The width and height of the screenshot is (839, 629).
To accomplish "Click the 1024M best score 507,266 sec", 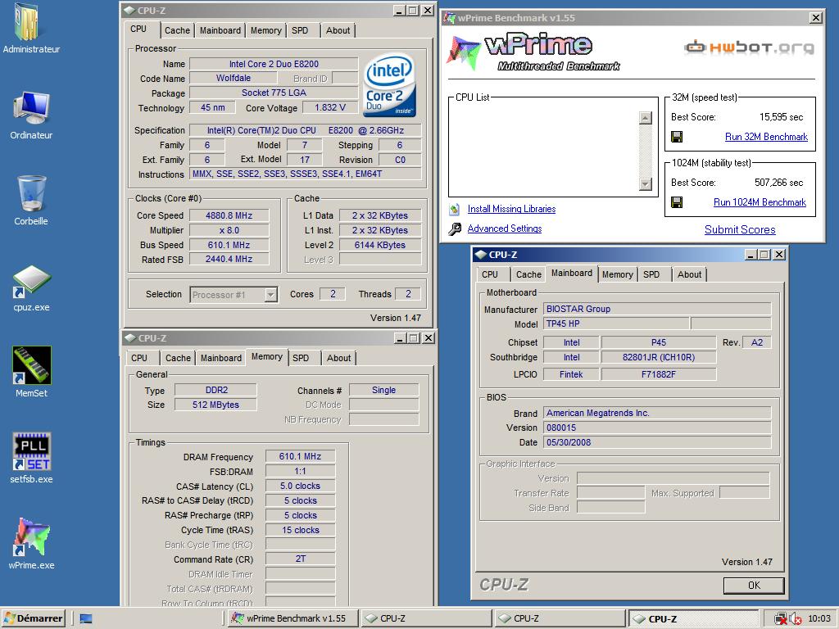I will coord(778,183).
